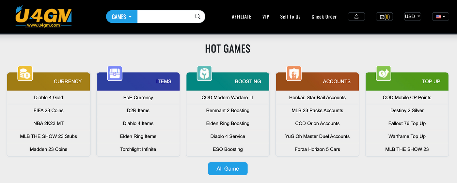Screen dimensions: 457x183
Task: Open MLB 23 Packs Accounts
Action: click(317, 110)
